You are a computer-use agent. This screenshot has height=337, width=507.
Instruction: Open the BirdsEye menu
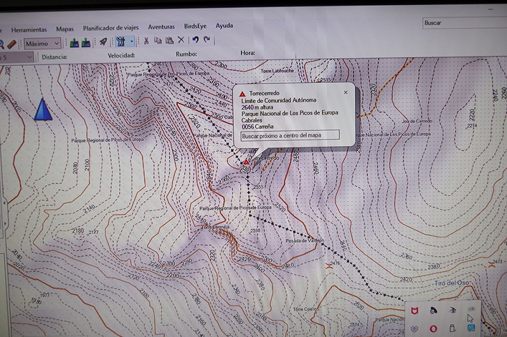pos(195,26)
